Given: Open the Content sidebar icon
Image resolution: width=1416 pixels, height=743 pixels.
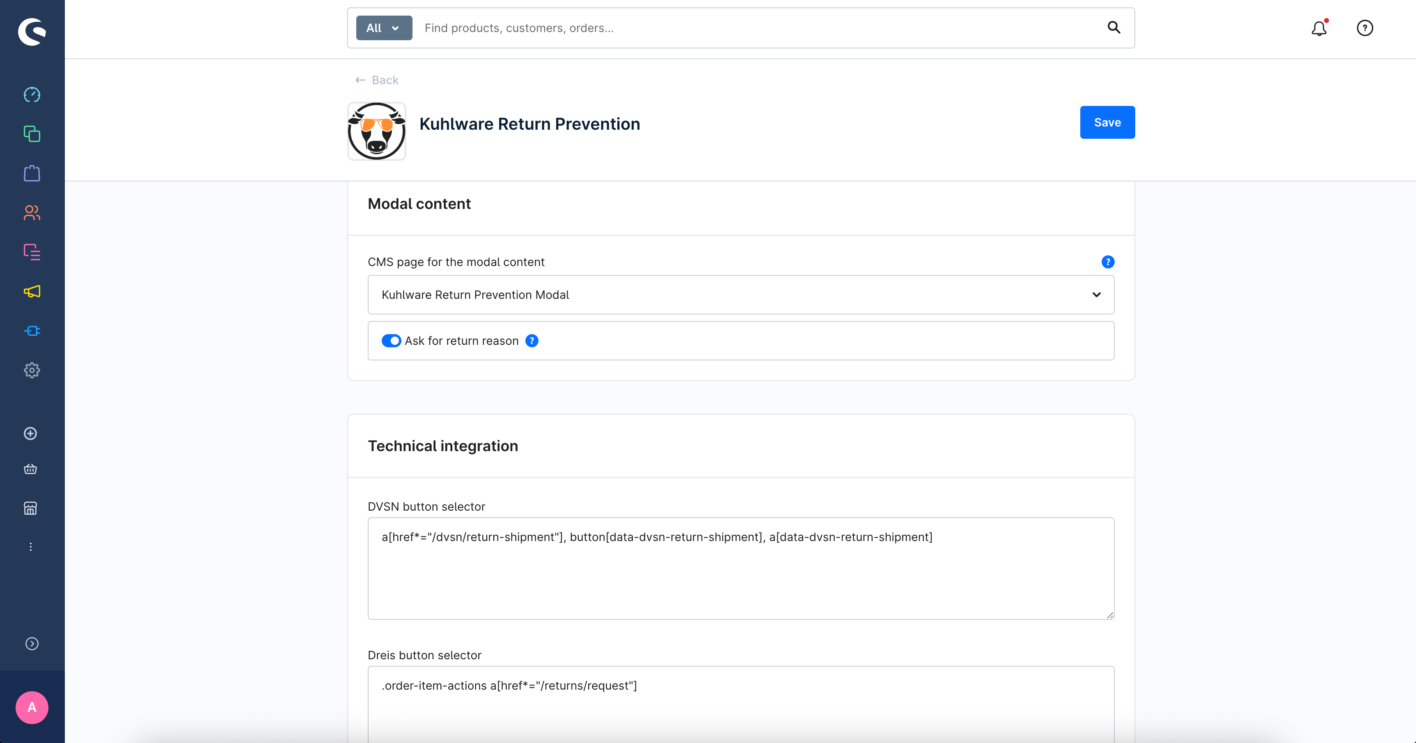Looking at the screenshot, I should coord(32,252).
